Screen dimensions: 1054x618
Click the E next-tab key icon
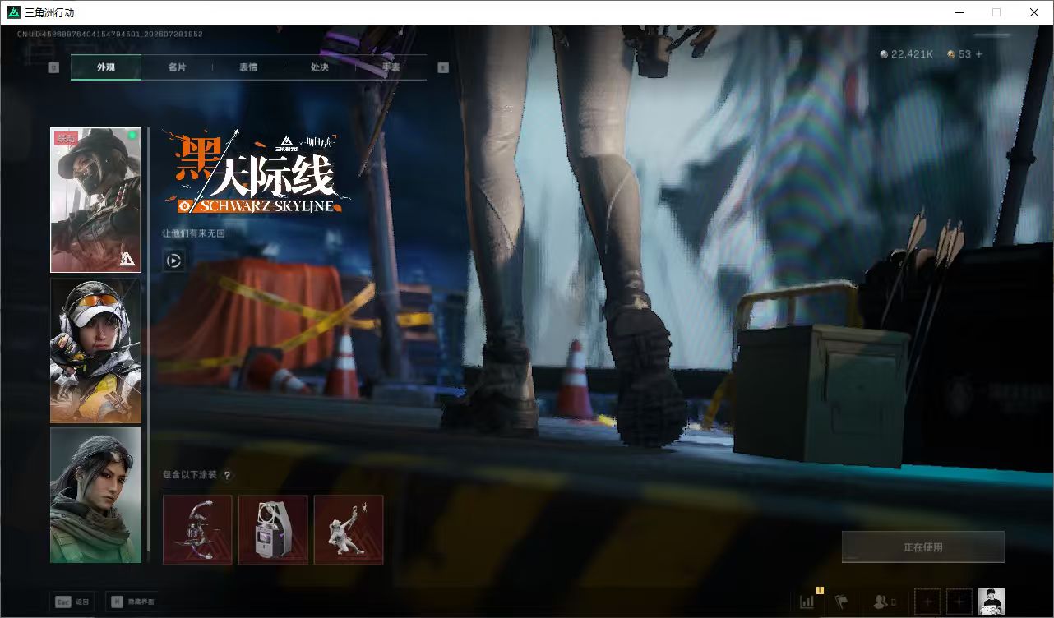(443, 67)
